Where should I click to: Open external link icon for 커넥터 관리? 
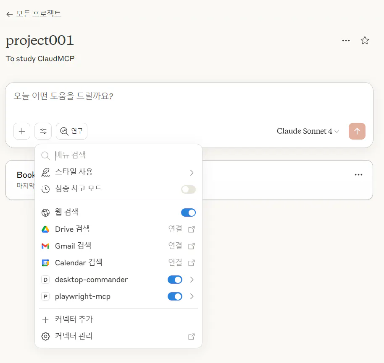[x=192, y=337]
